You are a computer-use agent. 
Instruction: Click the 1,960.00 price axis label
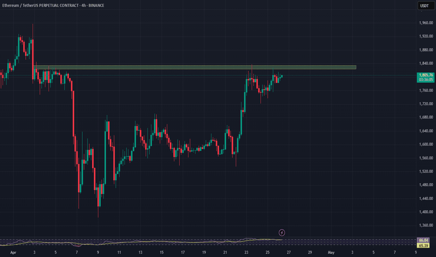(x=426, y=23)
